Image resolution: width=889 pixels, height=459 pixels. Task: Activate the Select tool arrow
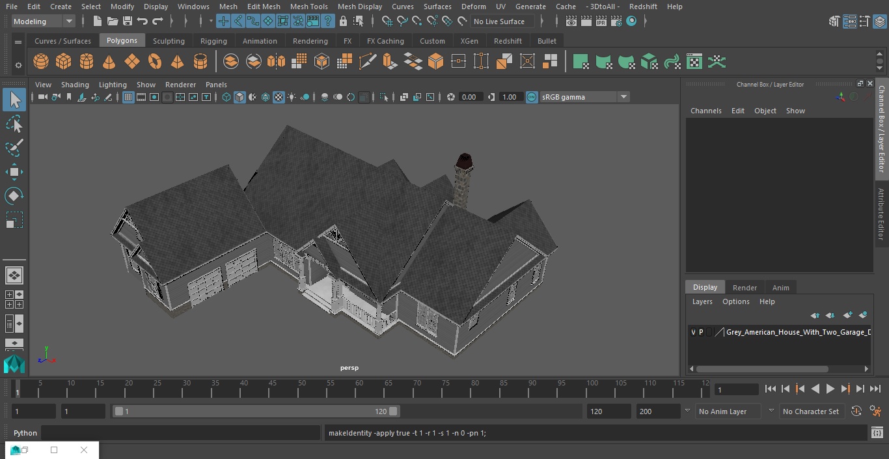click(x=14, y=100)
